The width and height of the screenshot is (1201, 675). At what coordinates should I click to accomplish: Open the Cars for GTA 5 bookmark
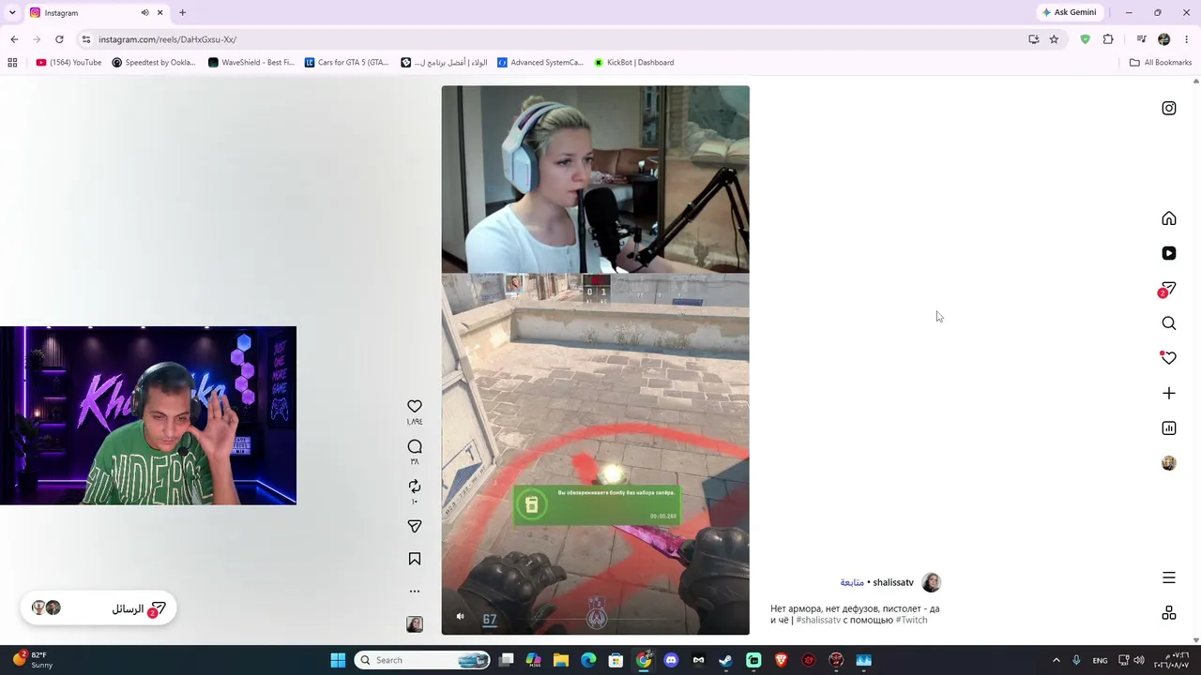(x=346, y=63)
